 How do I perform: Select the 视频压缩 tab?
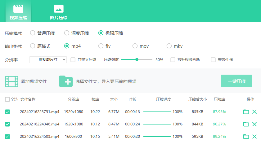pos(18,12)
